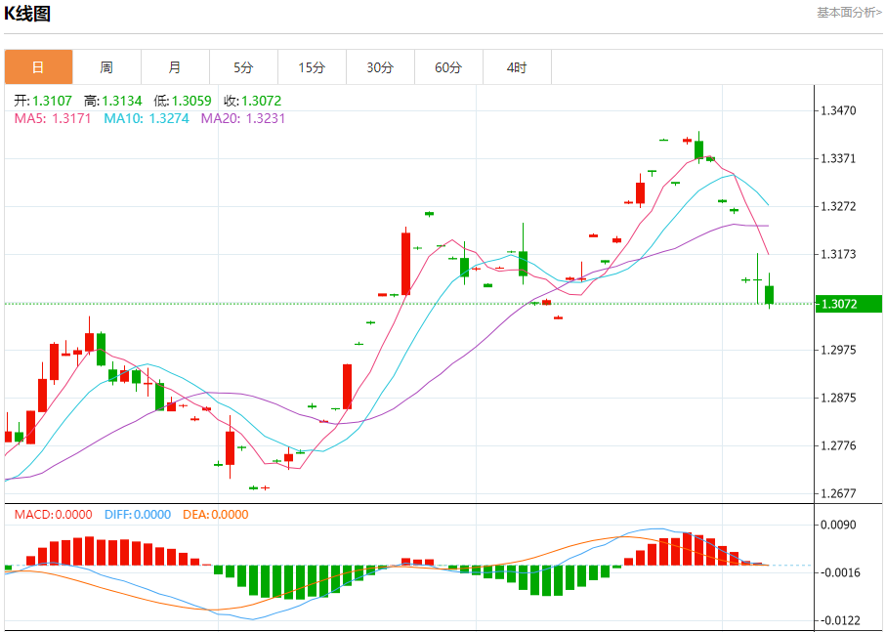Viewport: 886px width, 632px height.
Task: Open the 15分 interval tab
Action: (312, 67)
